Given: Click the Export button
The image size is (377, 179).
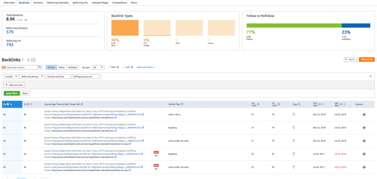Looking at the screenshot, I should click(x=350, y=60).
